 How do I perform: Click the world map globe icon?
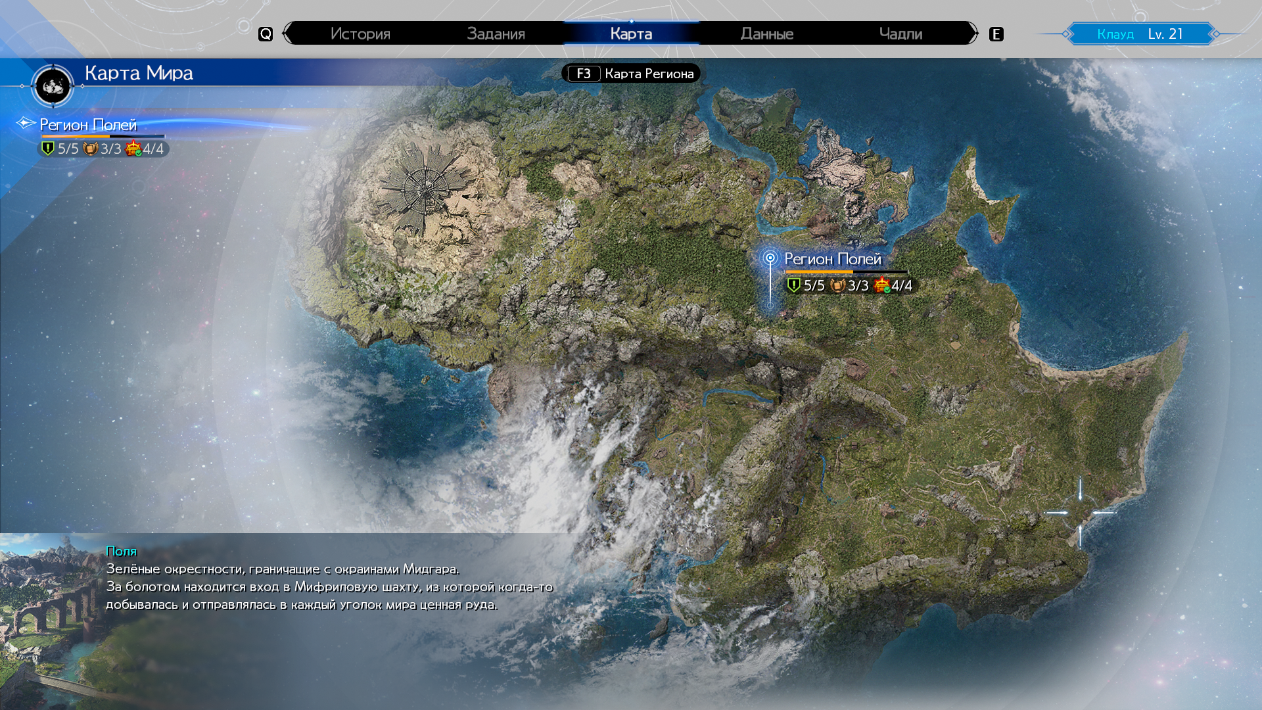pyautogui.click(x=53, y=85)
